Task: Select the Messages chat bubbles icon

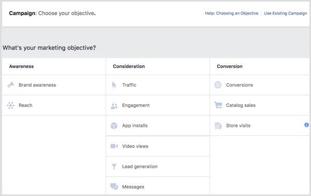Action: point(114,187)
